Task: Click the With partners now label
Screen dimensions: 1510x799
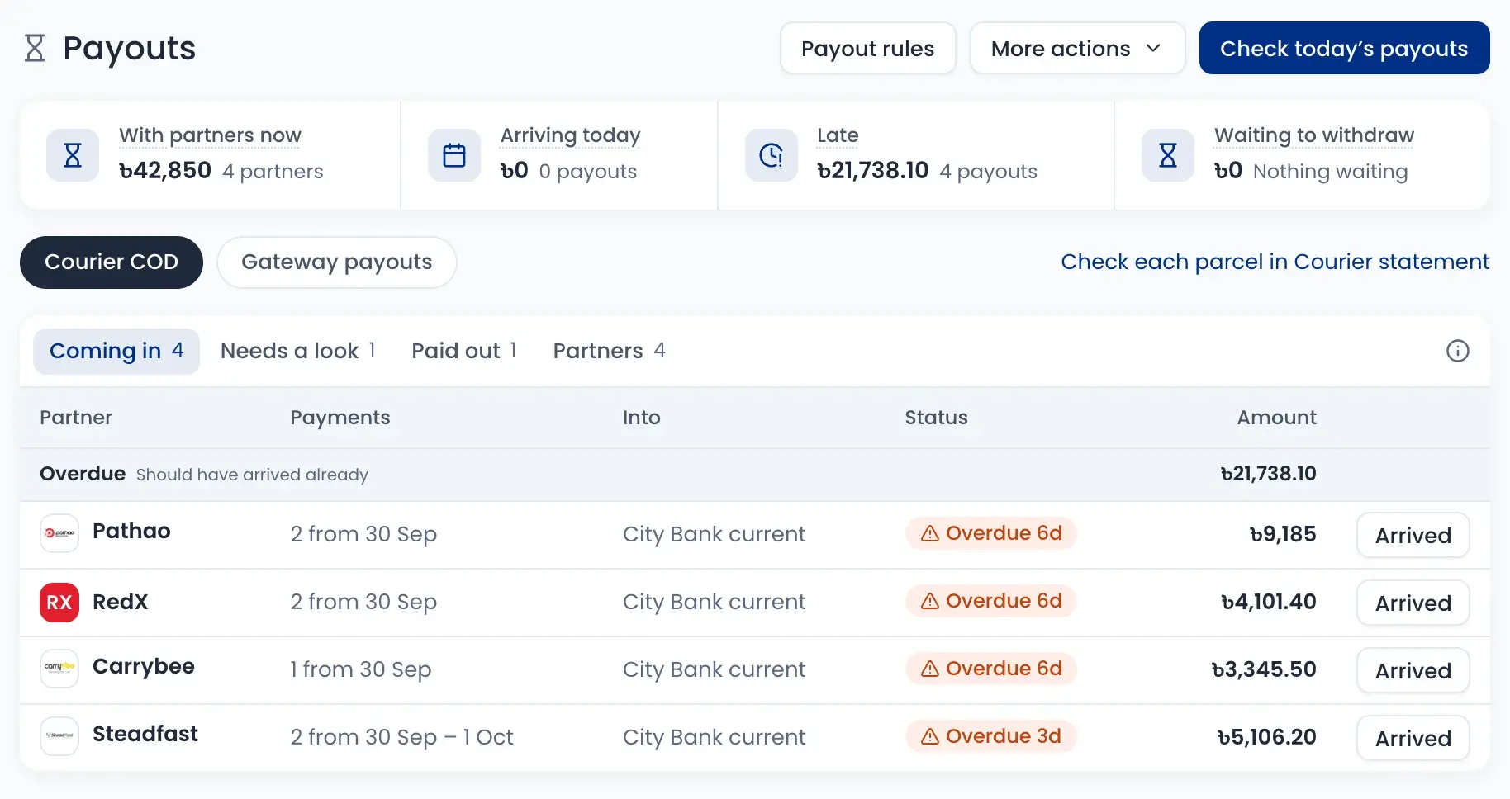Action: point(210,135)
